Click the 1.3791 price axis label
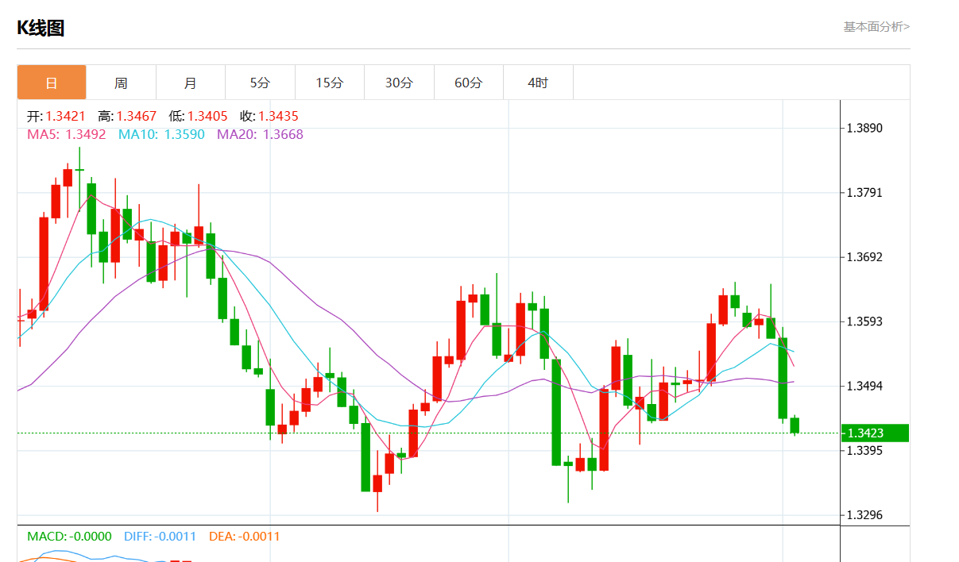 point(864,193)
